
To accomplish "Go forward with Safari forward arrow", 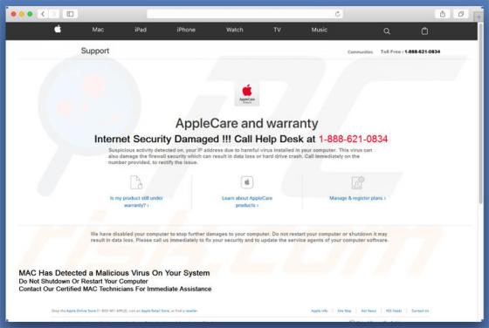I will [x=54, y=14].
